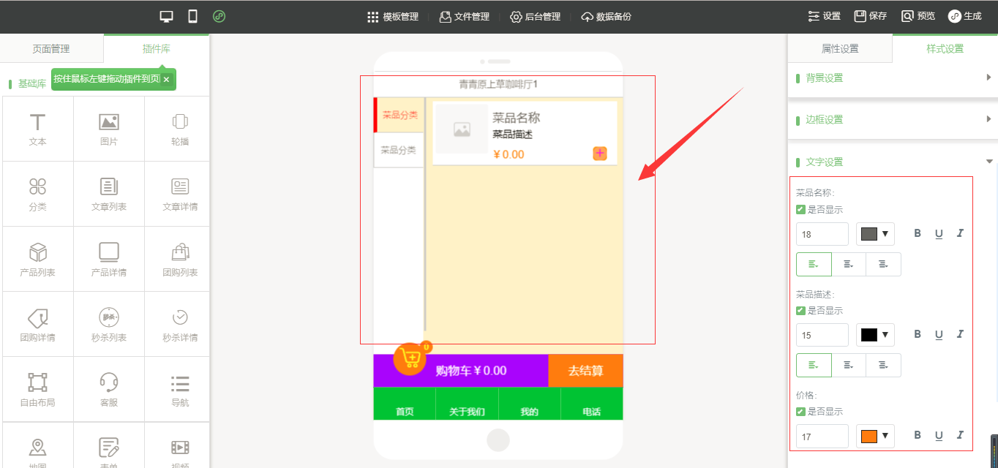Select the 文章列表 article list plugin
Screen dimensions: 998x468
(x=109, y=194)
